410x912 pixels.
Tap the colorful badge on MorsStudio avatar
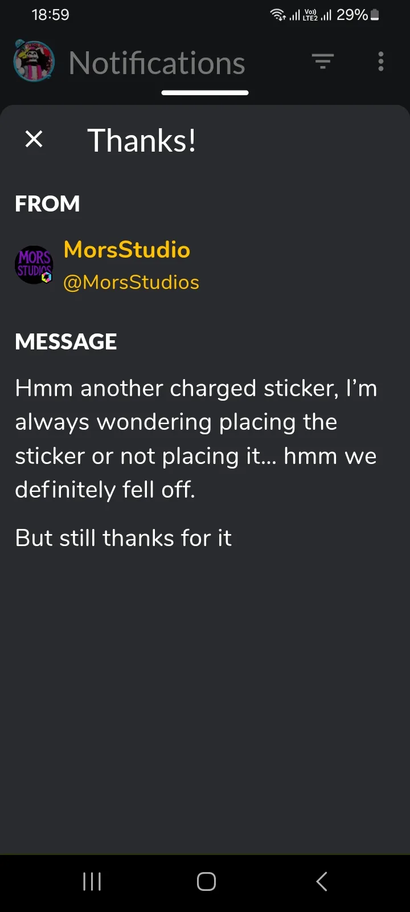[x=47, y=277]
